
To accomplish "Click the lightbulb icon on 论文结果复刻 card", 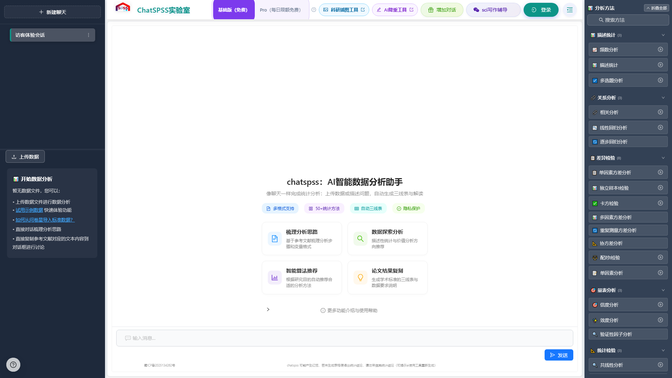I will point(360,278).
